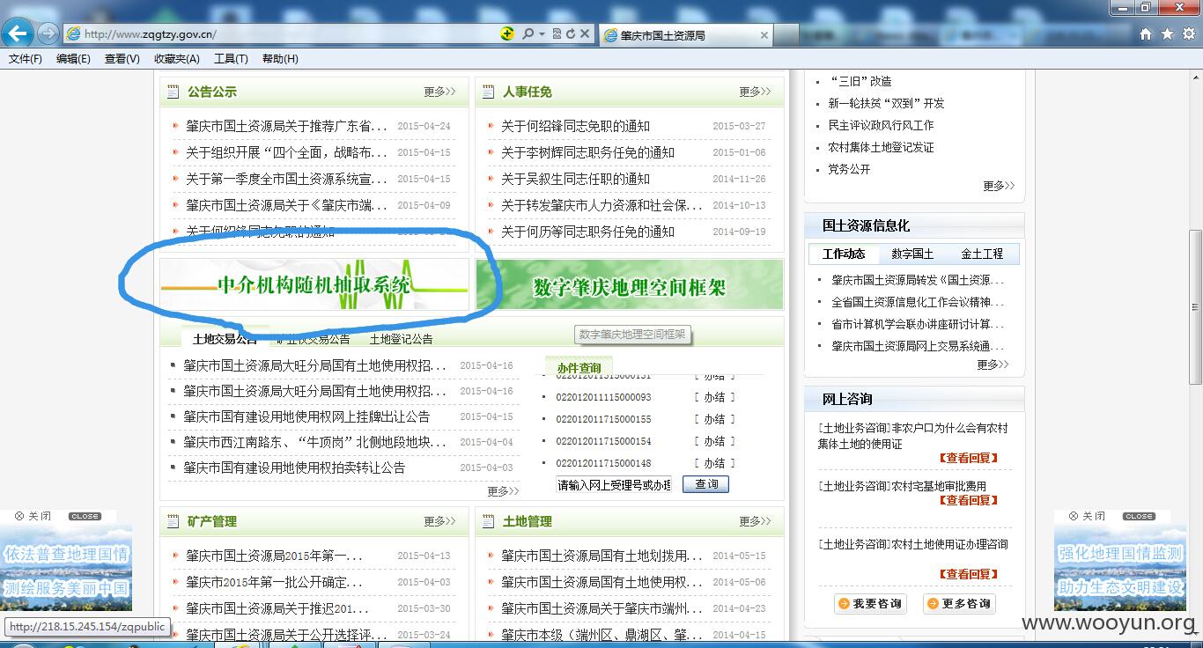
Task: Click the 我要咨询 button
Action: [870, 604]
